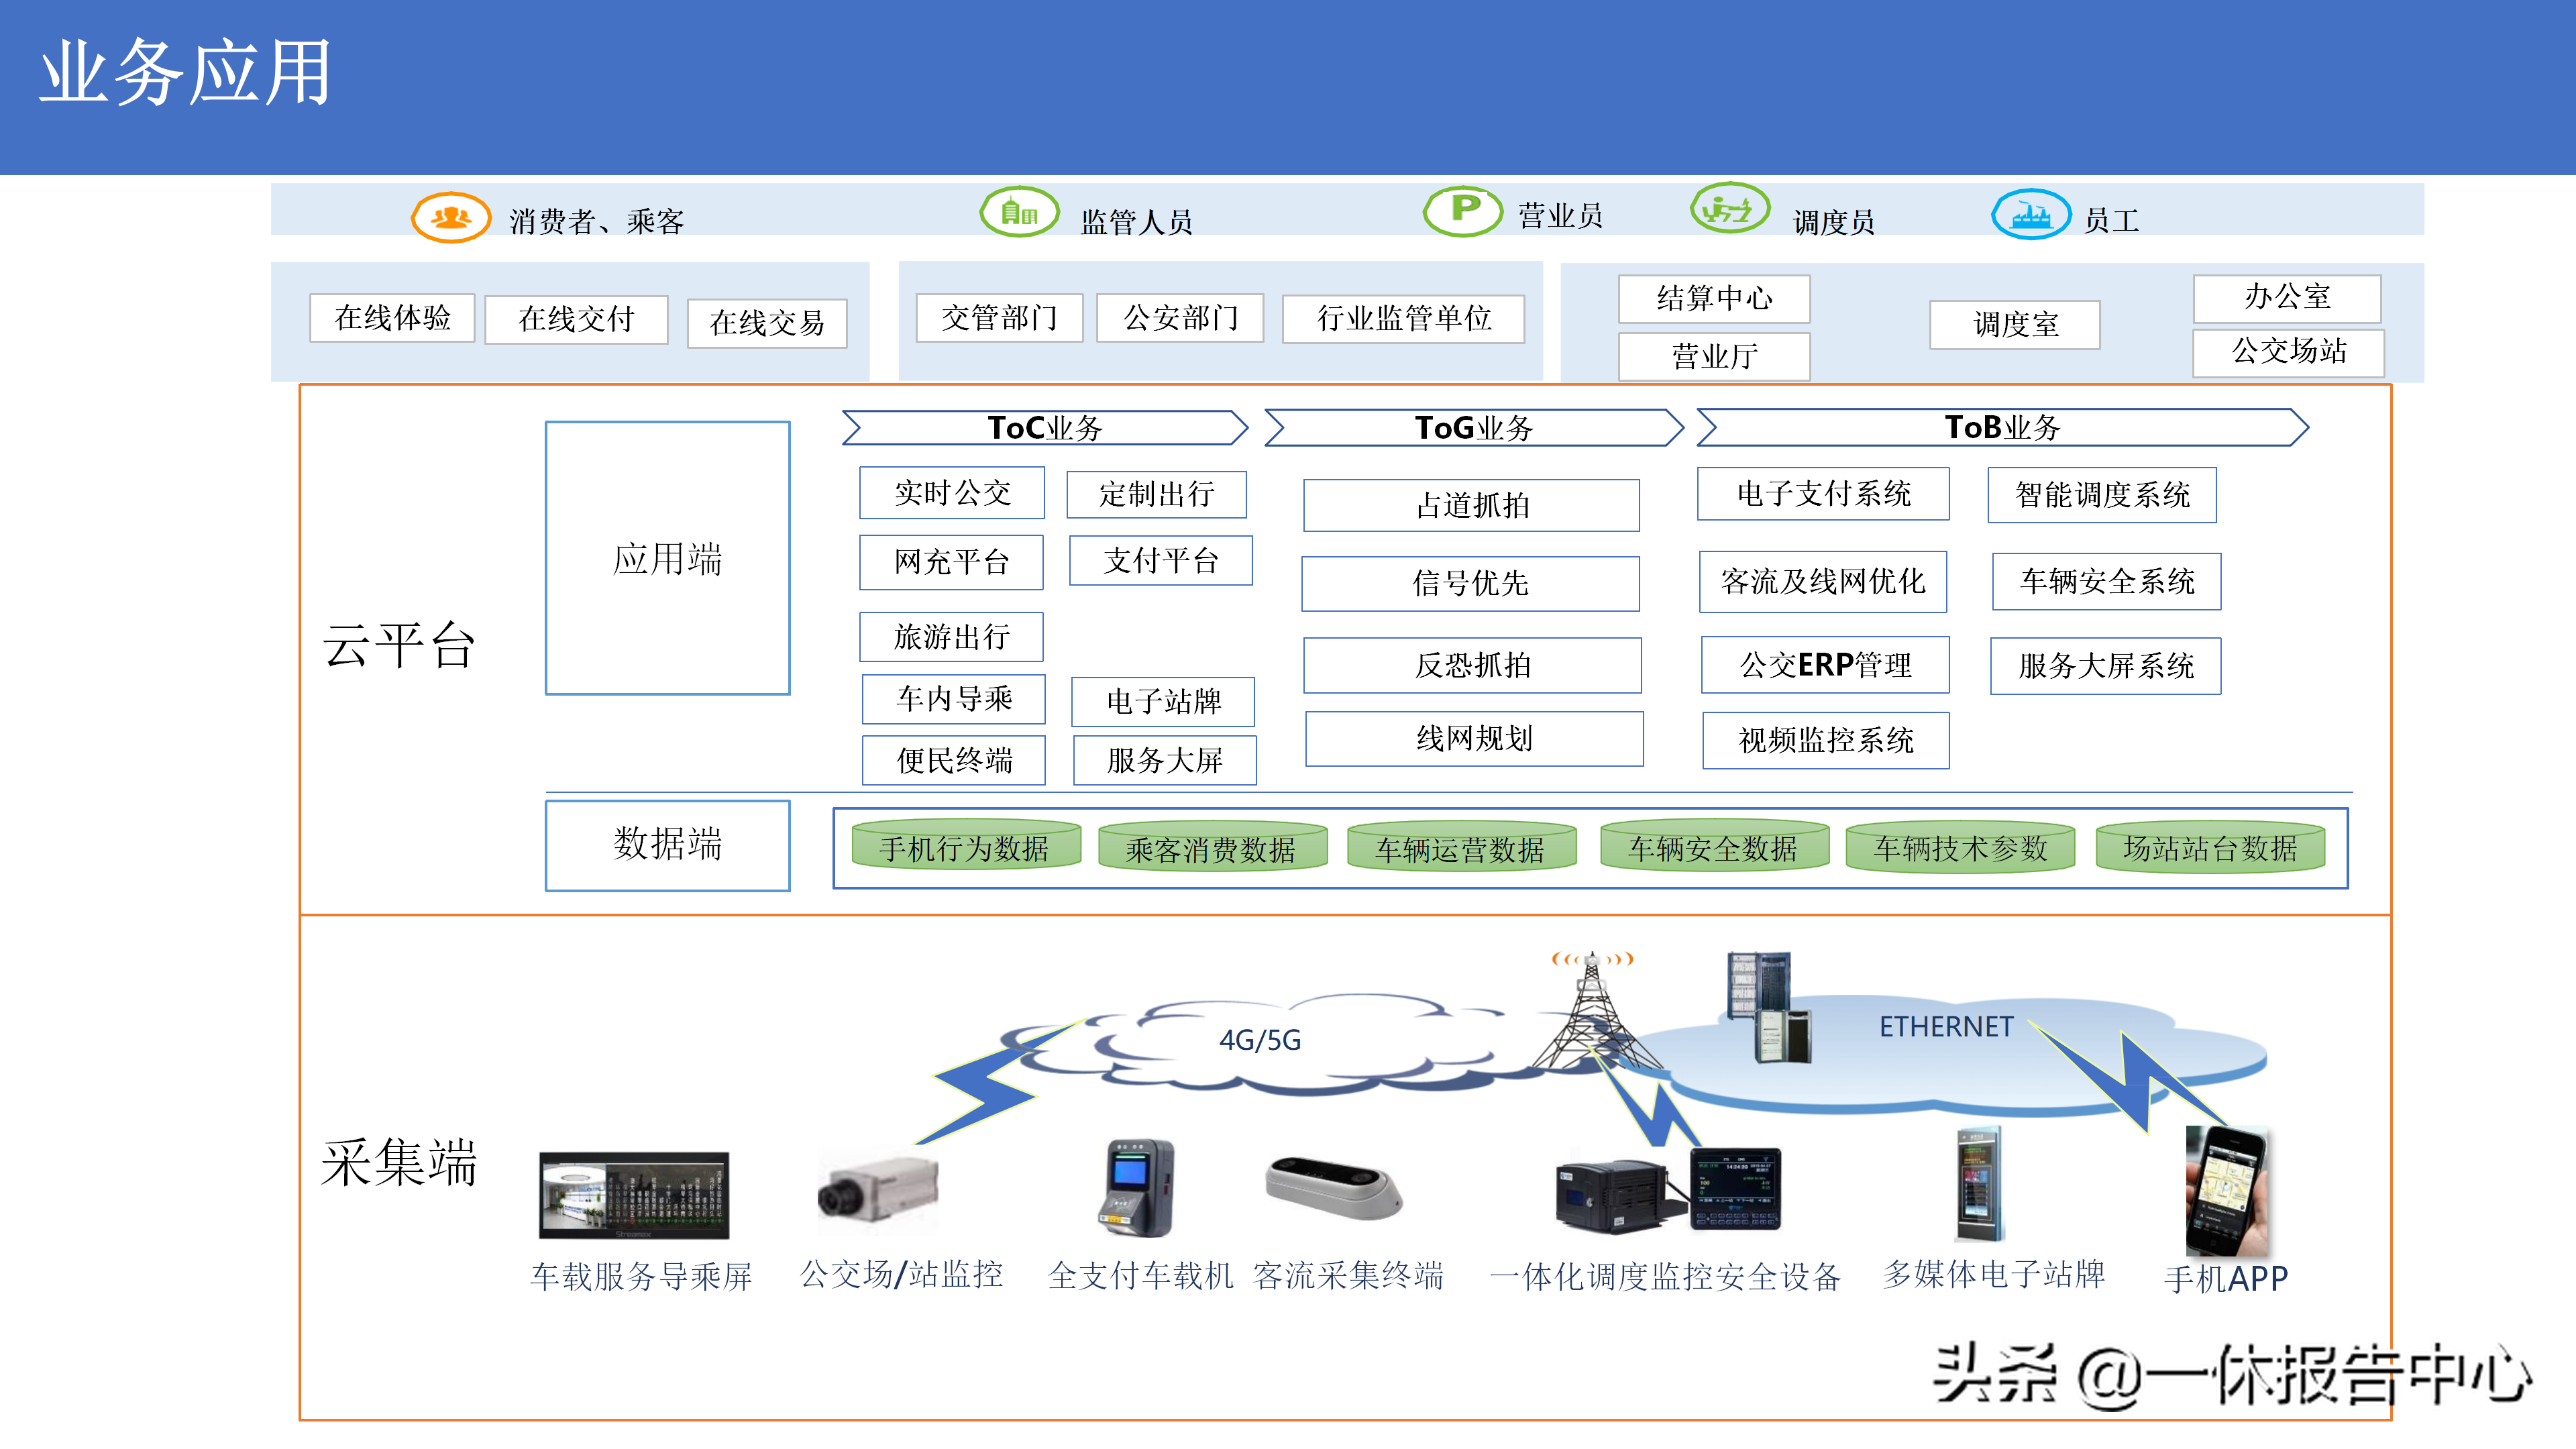Select the ToB业务 arrow header
2576x1449 pixels.
2002,427
